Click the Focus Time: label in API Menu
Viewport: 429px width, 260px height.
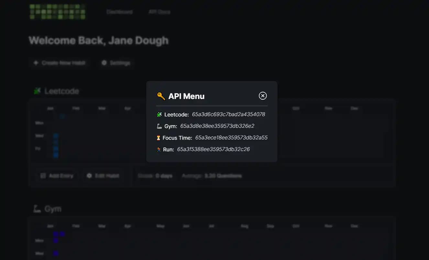177,138
